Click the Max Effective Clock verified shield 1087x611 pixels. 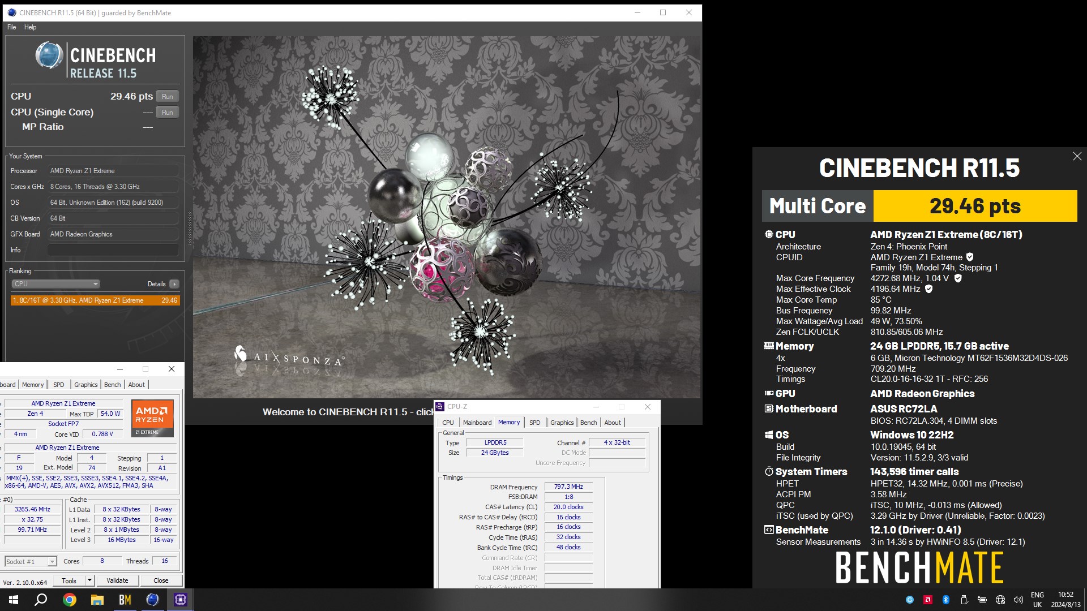click(x=928, y=289)
